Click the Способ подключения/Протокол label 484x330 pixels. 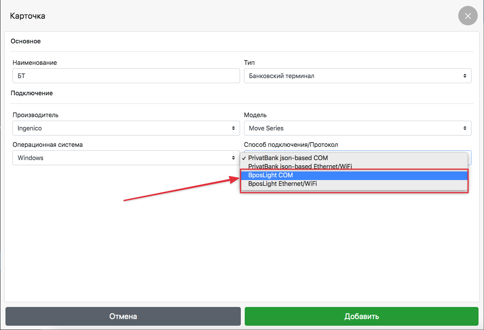291,144
